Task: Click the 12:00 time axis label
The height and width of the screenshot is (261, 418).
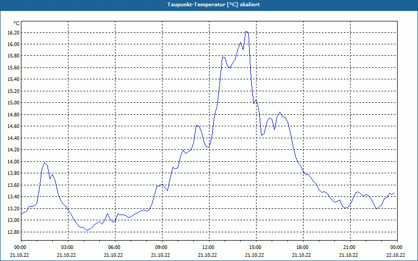Action: pos(209,247)
